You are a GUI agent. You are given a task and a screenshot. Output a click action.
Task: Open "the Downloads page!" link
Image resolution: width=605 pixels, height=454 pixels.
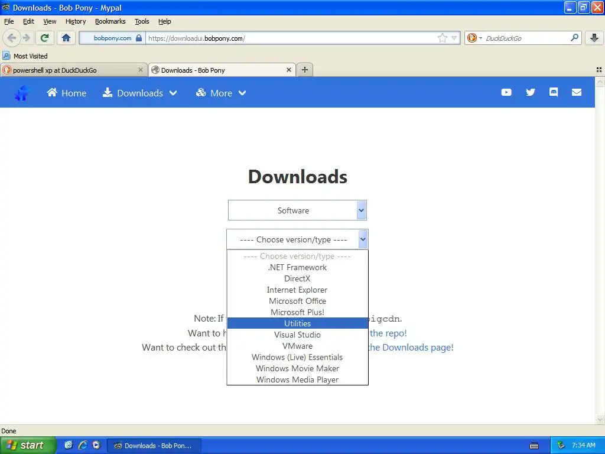pos(411,348)
